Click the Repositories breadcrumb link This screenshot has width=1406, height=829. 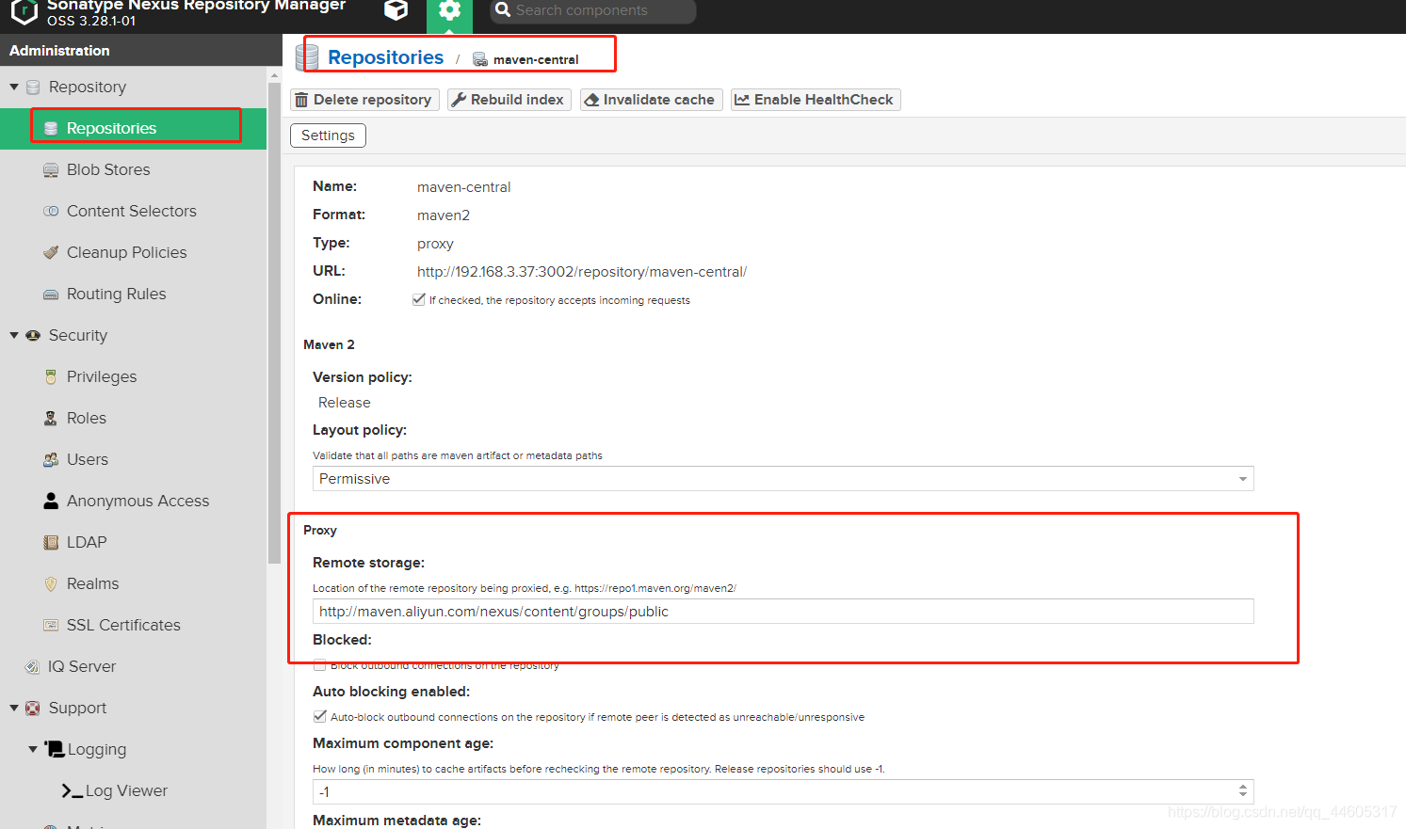click(x=385, y=57)
